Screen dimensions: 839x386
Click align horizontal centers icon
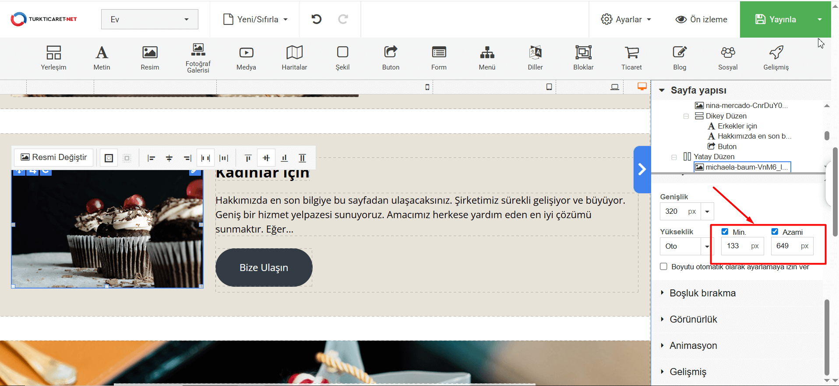(x=169, y=158)
